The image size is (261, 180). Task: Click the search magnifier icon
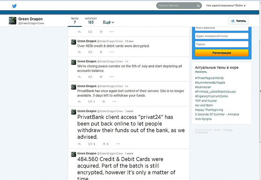pyautogui.click(x=198, y=6)
